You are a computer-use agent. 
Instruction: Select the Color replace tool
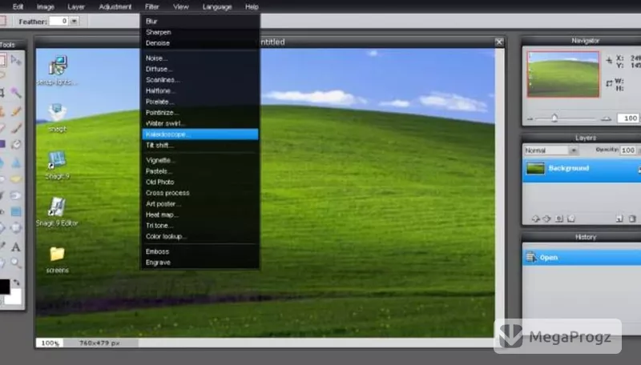pos(16,145)
